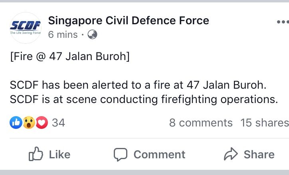Open the Singapore Civil Defence Force page name
Viewport: 289px width, 175px height.
click(128, 20)
